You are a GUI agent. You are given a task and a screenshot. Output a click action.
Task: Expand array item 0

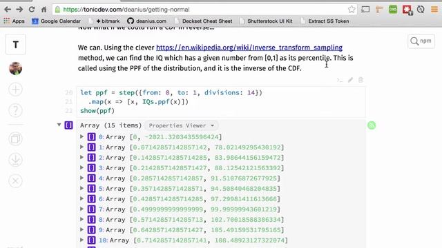81,136
